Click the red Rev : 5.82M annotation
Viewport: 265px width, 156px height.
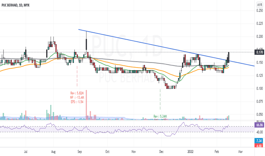[77, 93]
